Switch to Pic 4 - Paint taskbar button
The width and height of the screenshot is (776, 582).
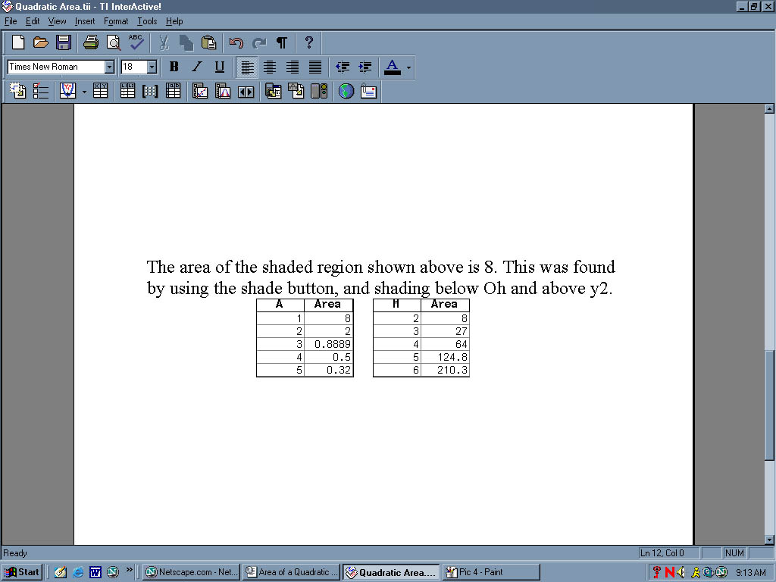(x=491, y=572)
